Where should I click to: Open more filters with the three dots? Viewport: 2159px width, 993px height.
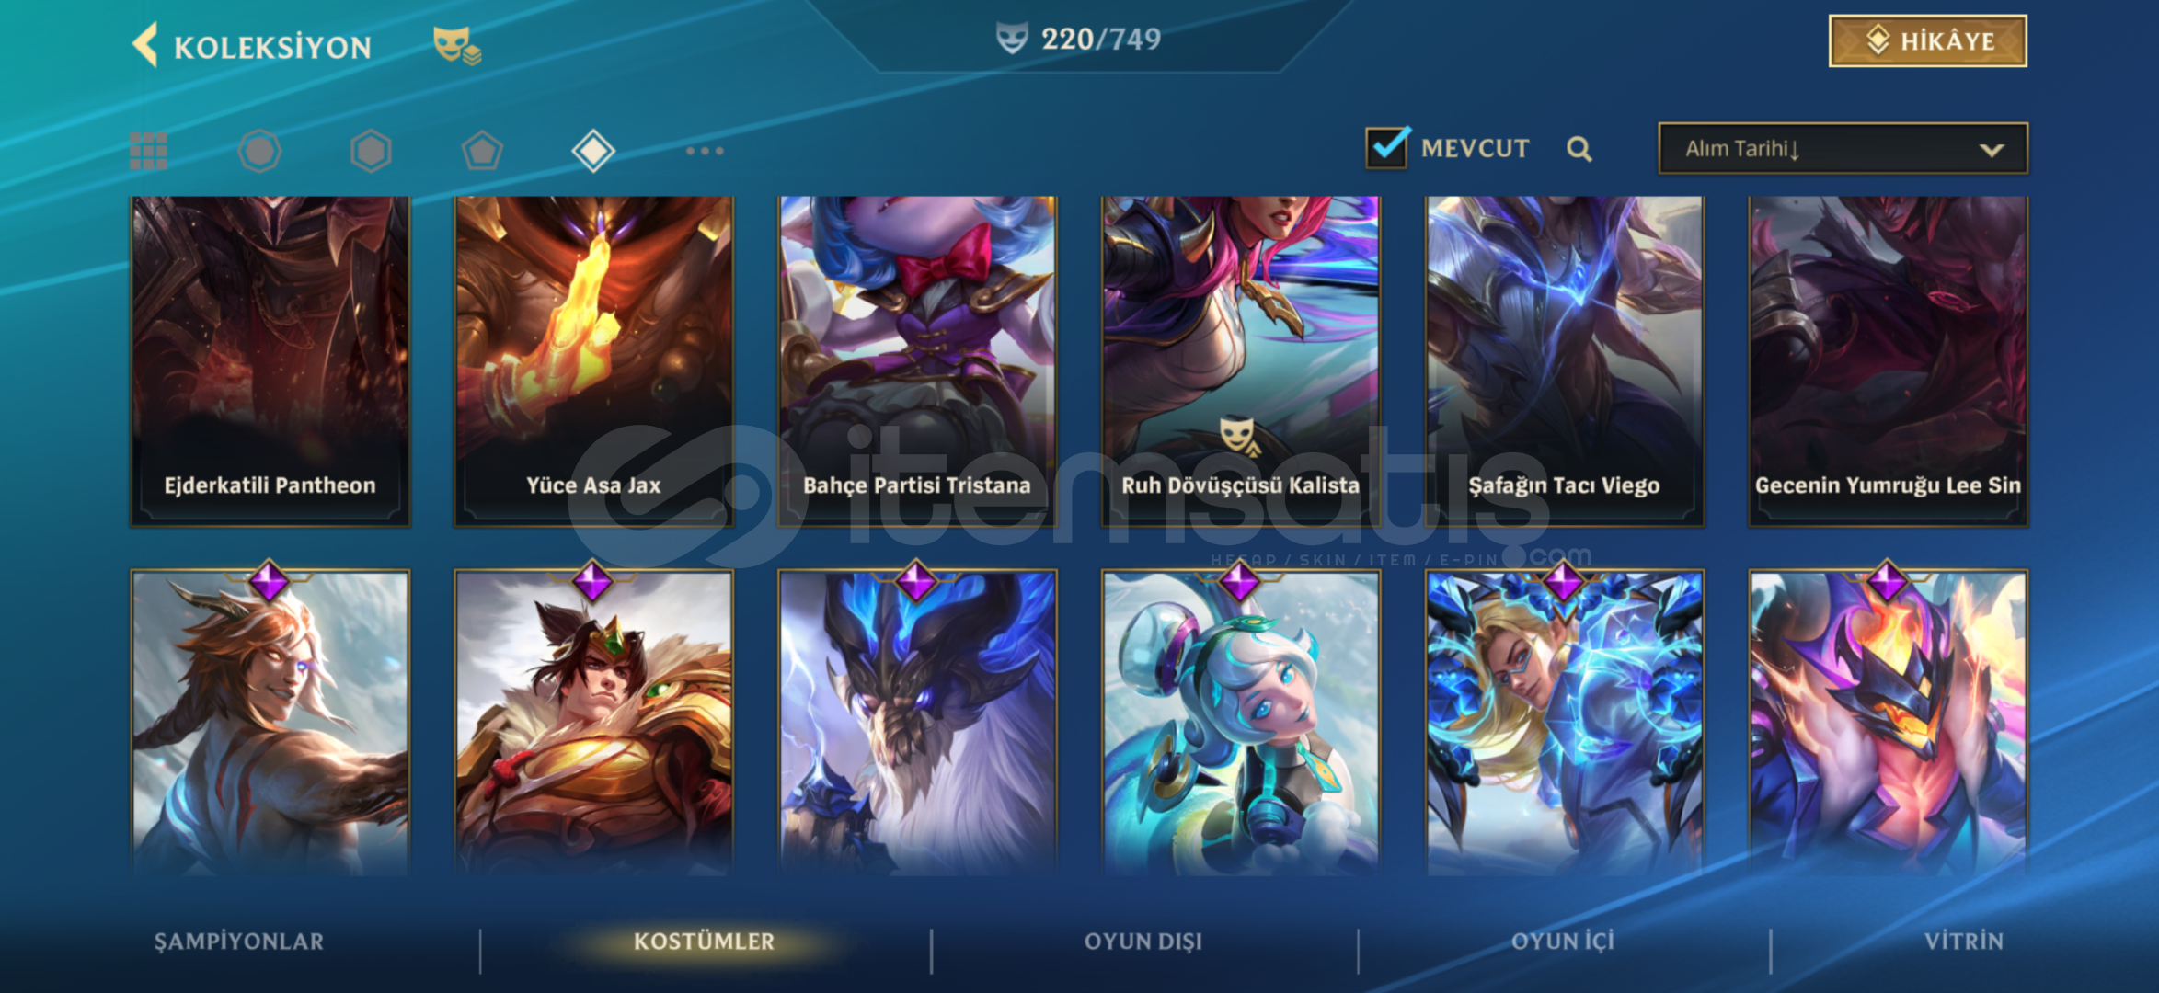point(705,151)
